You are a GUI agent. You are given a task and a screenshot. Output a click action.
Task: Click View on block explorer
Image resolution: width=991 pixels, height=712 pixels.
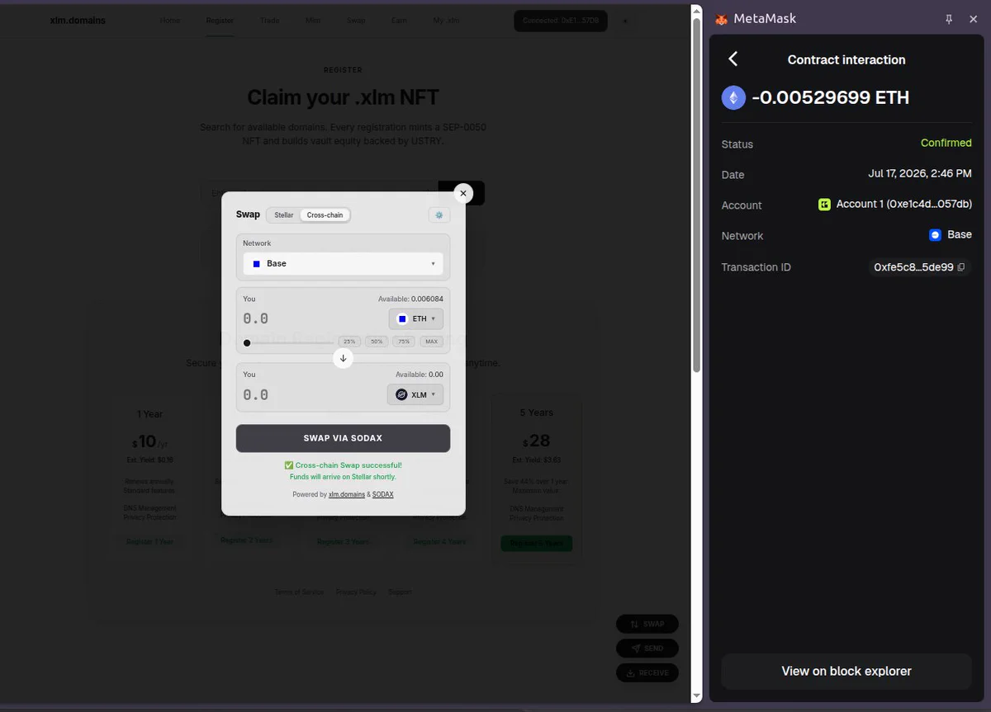(x=846, y=672)
